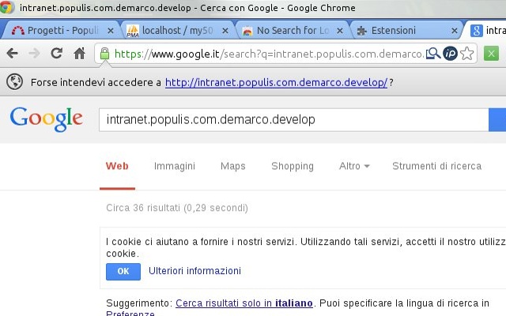Viewport: 506px width, 316px height.
Task: Click the Google search input box
Action: coord(293,119)
